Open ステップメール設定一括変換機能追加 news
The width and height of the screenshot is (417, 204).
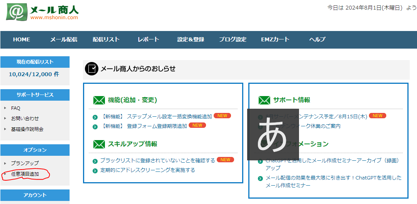(x=157, y=116)
